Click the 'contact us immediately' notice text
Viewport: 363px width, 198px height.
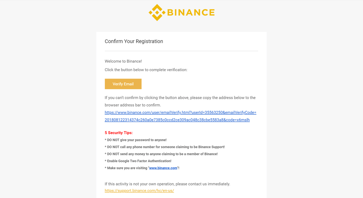[x=167, y=184]
